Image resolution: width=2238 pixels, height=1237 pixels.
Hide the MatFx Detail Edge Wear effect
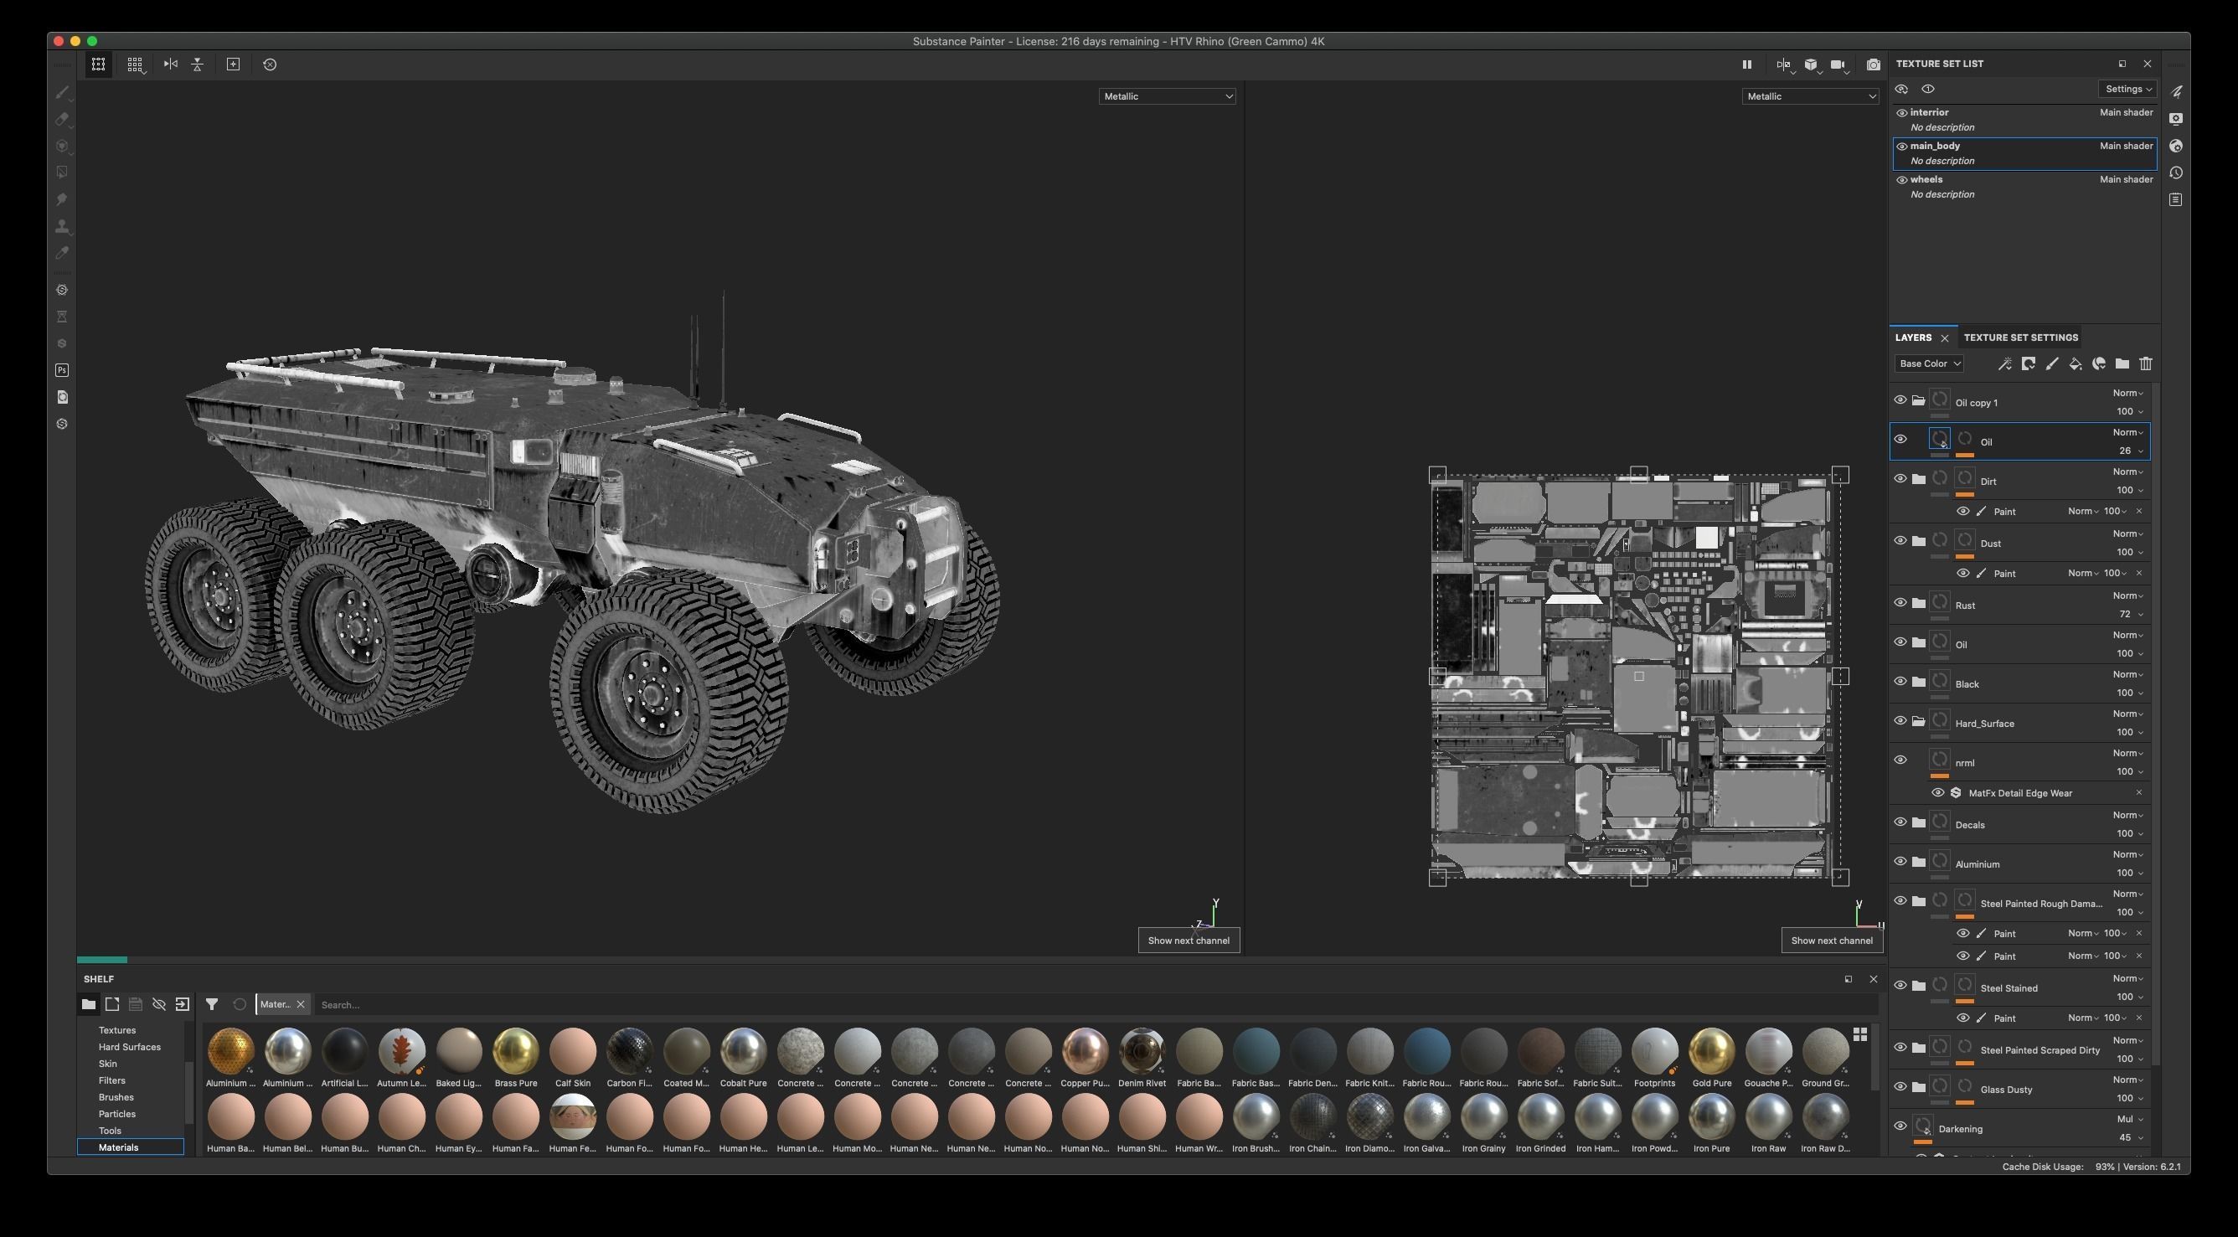(x=1937, y=793)
